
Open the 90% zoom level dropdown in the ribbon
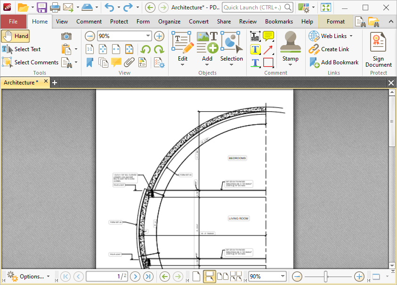pyautogui.click(x=148, y=36)
